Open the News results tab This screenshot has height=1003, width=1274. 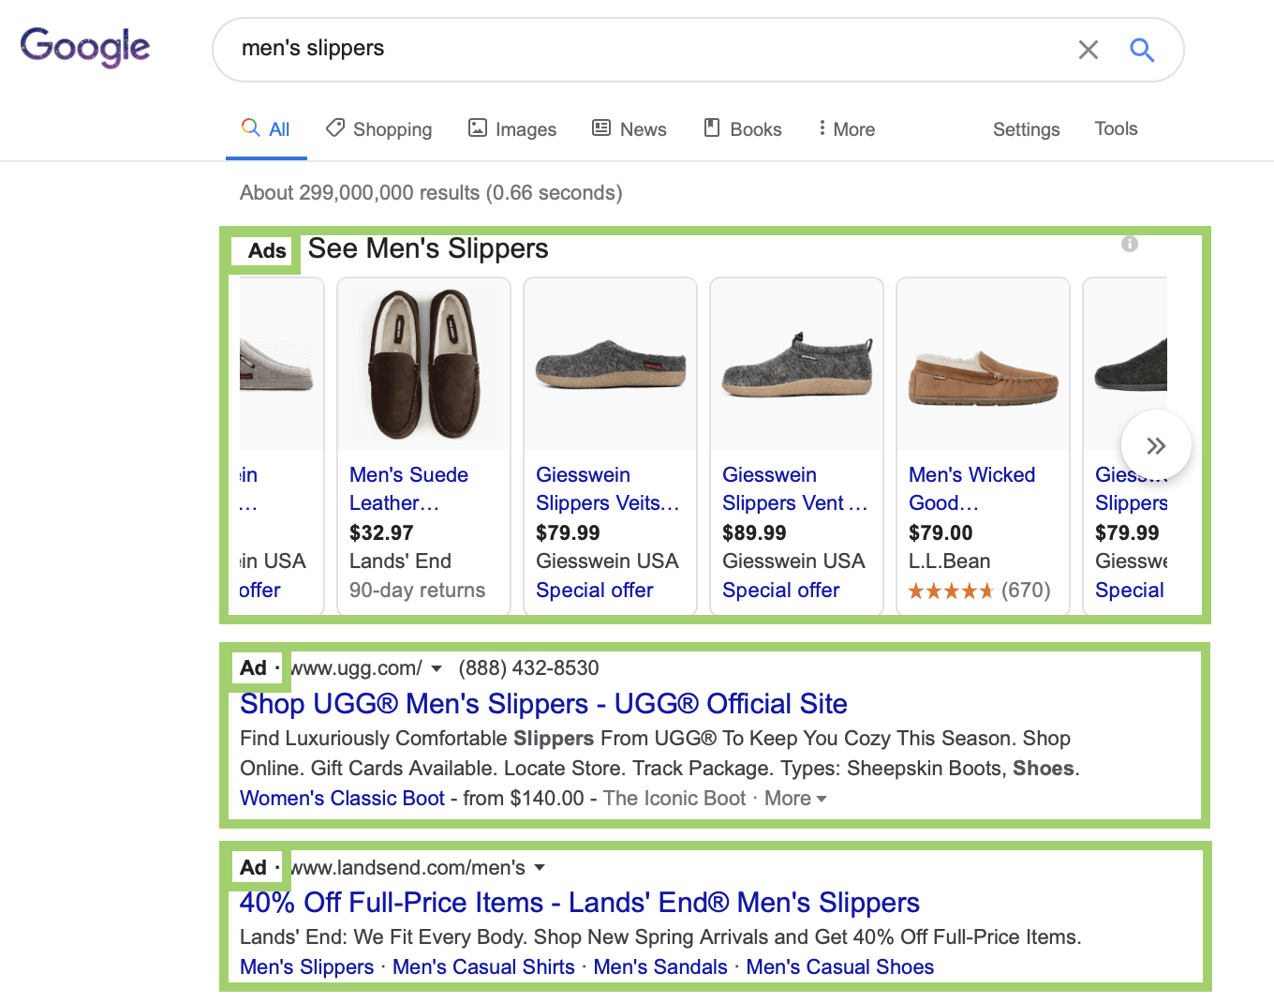point(630,129)
